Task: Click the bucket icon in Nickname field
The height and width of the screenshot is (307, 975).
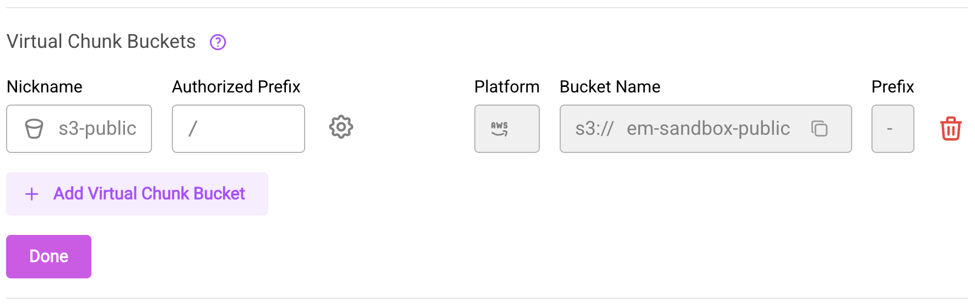Action: click(34, 129)
